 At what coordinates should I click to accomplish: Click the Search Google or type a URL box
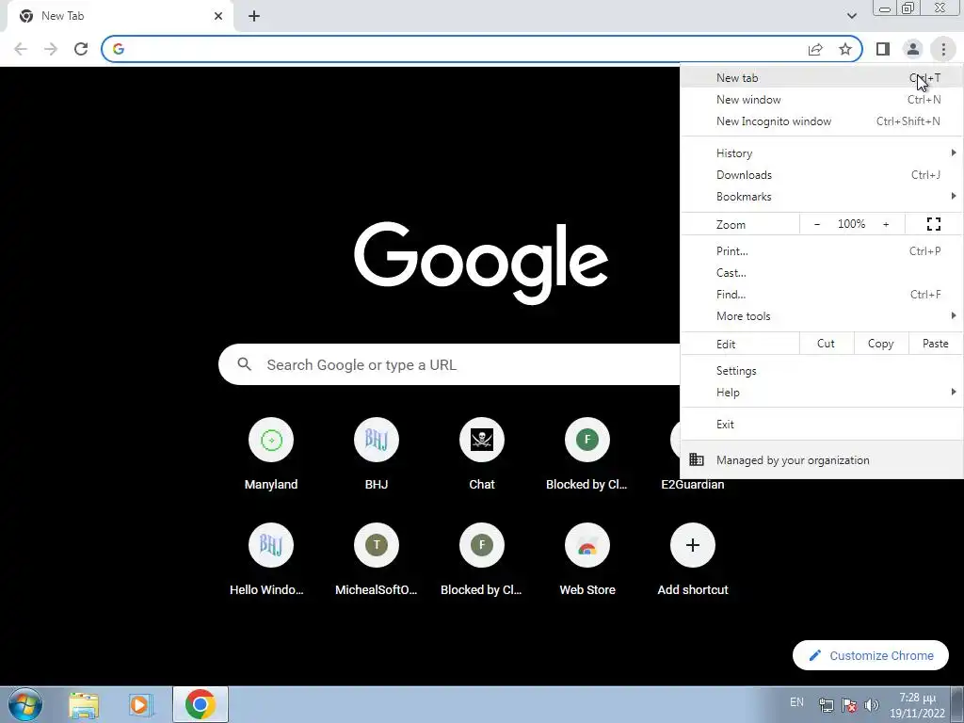coord(449,364)
